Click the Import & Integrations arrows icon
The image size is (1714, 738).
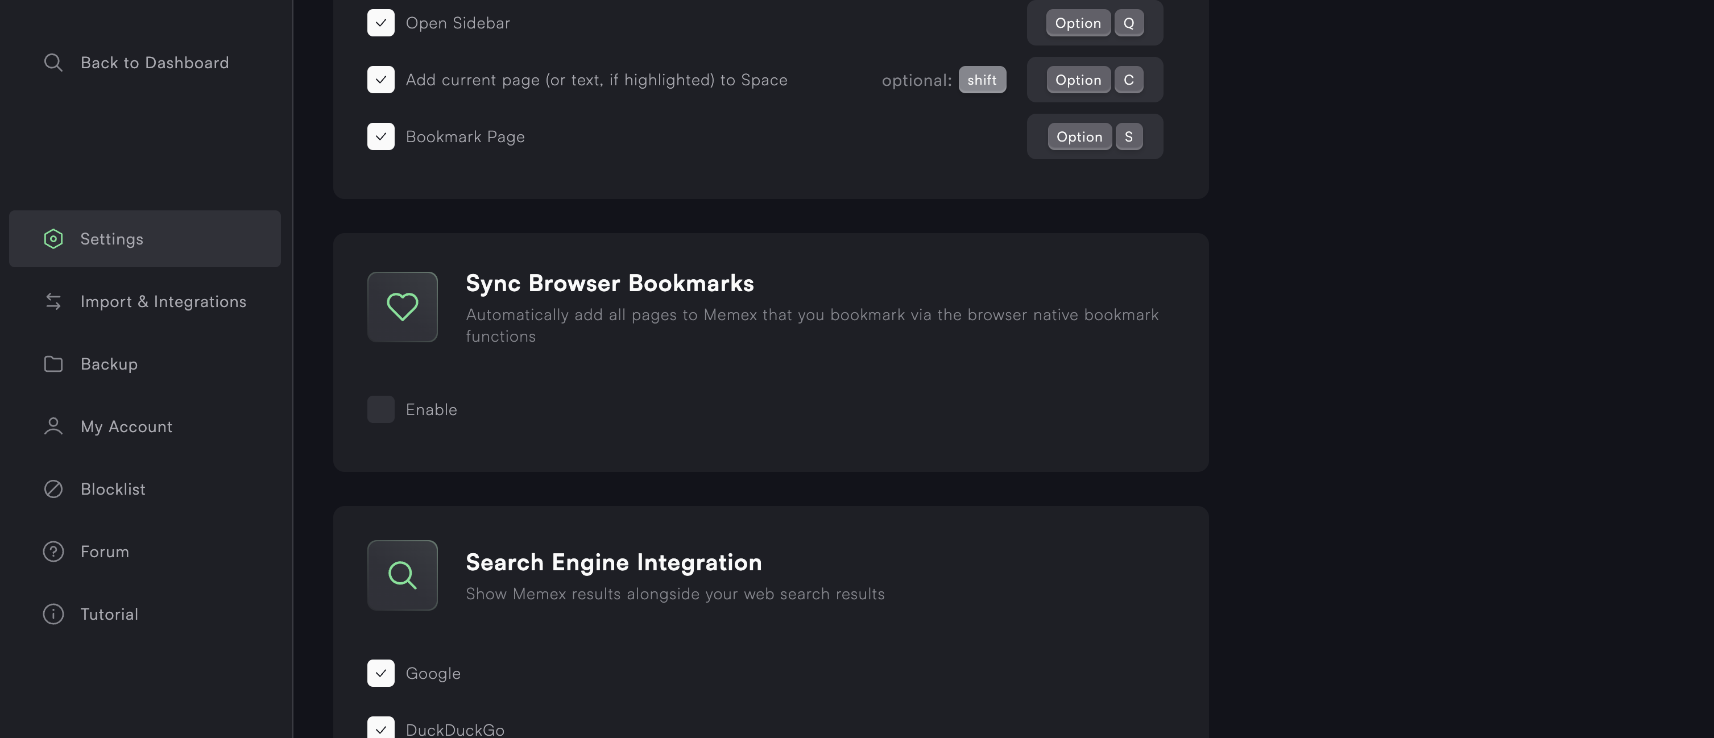click(53, 301)
